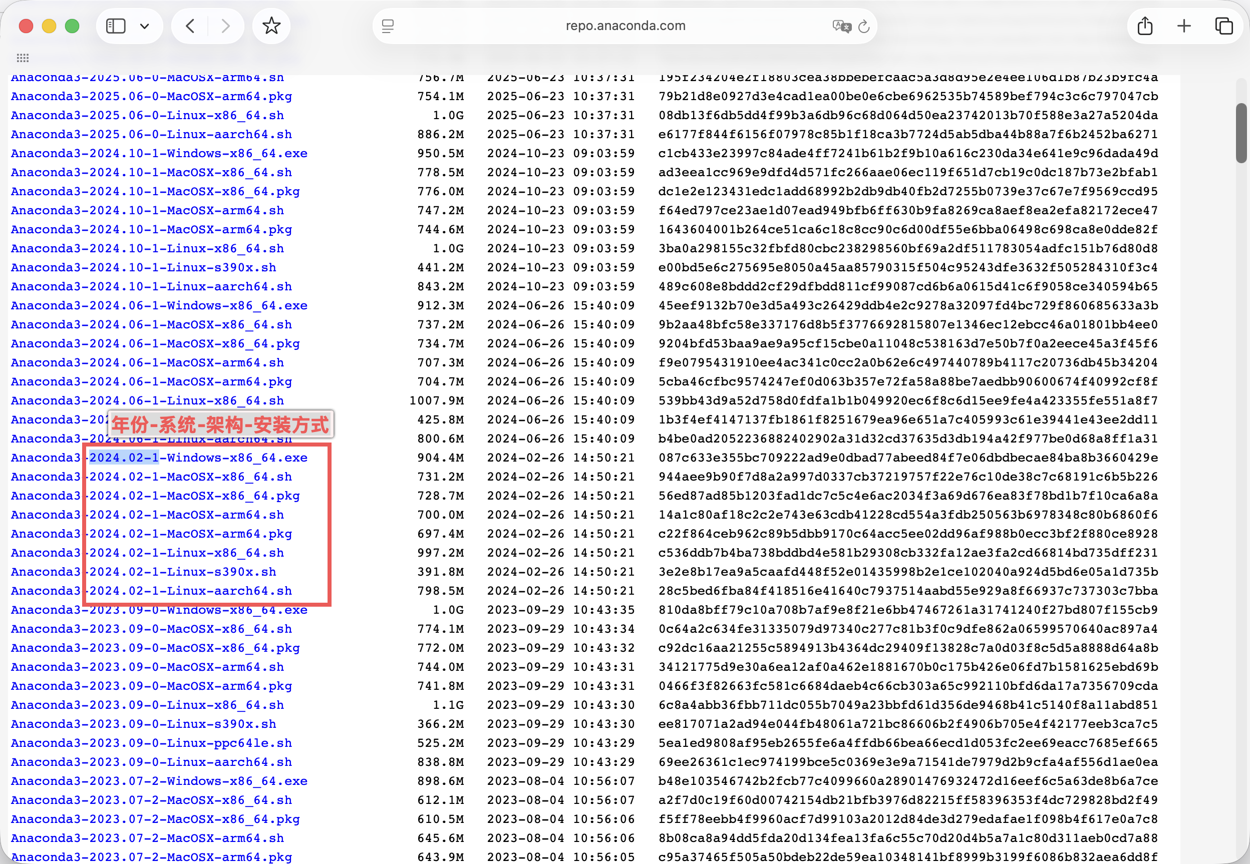Download Anaconda3-2023.09-0-MacOSX-x86_64.pkg
This screenshot has height=864, width=1250.
(x=155, y=648)
